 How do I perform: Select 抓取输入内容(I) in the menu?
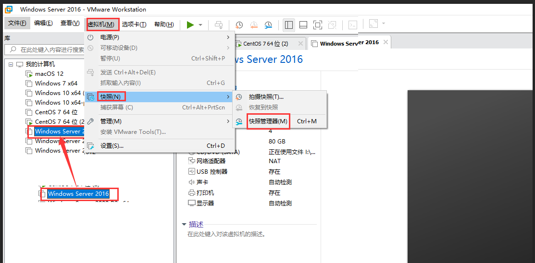[160, 83]
